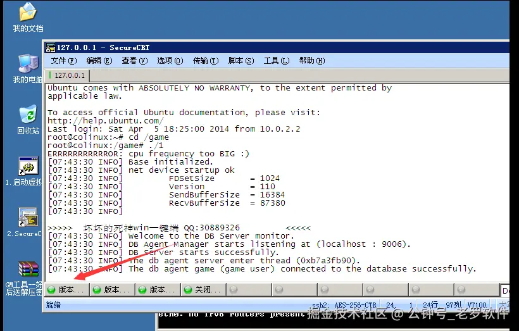519x331 pixels.
Task: Click the 'Last login: Sat Apr 5' line
Action: pyautogui.click(x=174, y=129)
